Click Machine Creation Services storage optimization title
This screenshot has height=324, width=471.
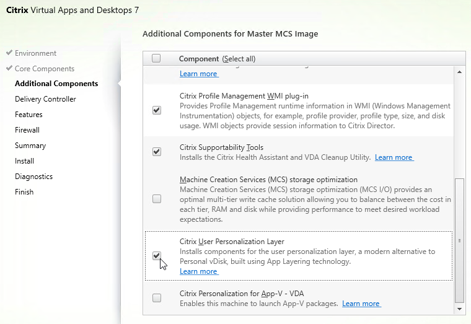click(268, 180)
